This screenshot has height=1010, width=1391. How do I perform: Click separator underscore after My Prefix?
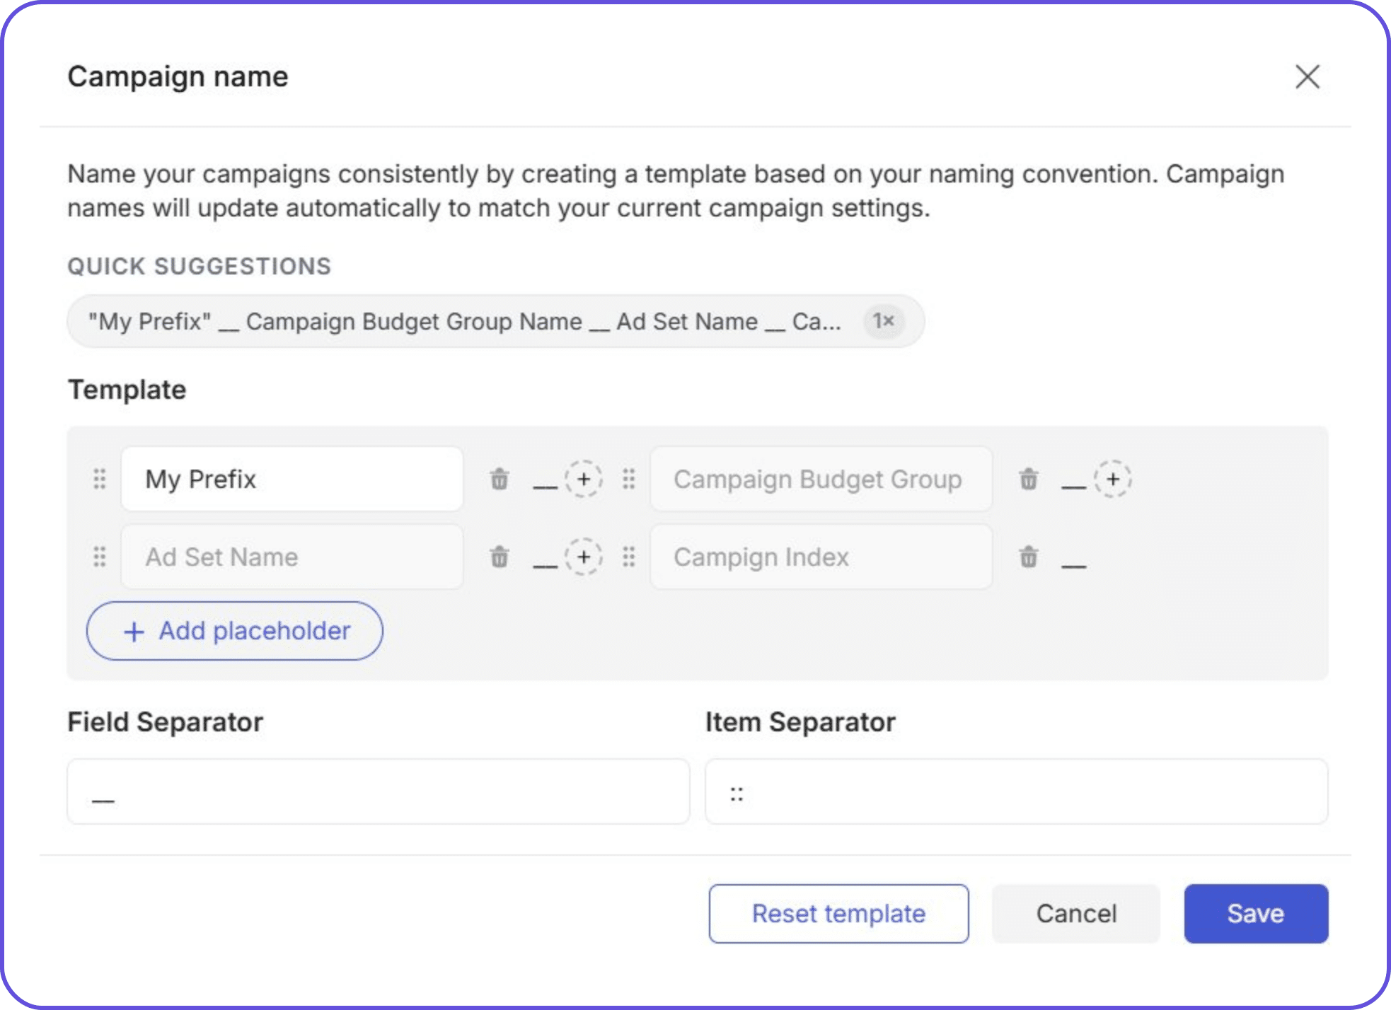(545, 487)
